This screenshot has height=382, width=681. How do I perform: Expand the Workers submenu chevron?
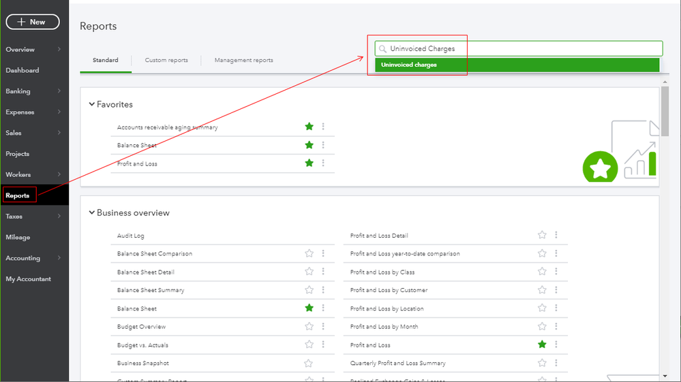point(59,174)
